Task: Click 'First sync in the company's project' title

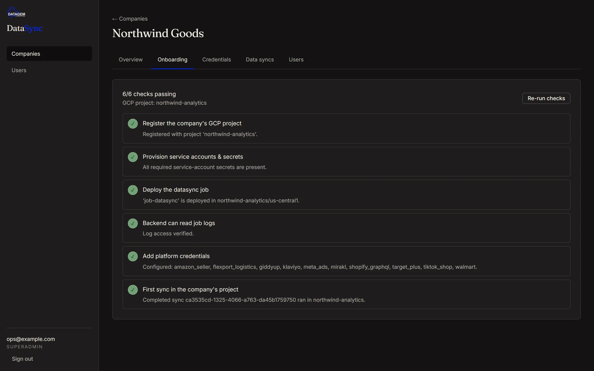Action: coord(190,290)
